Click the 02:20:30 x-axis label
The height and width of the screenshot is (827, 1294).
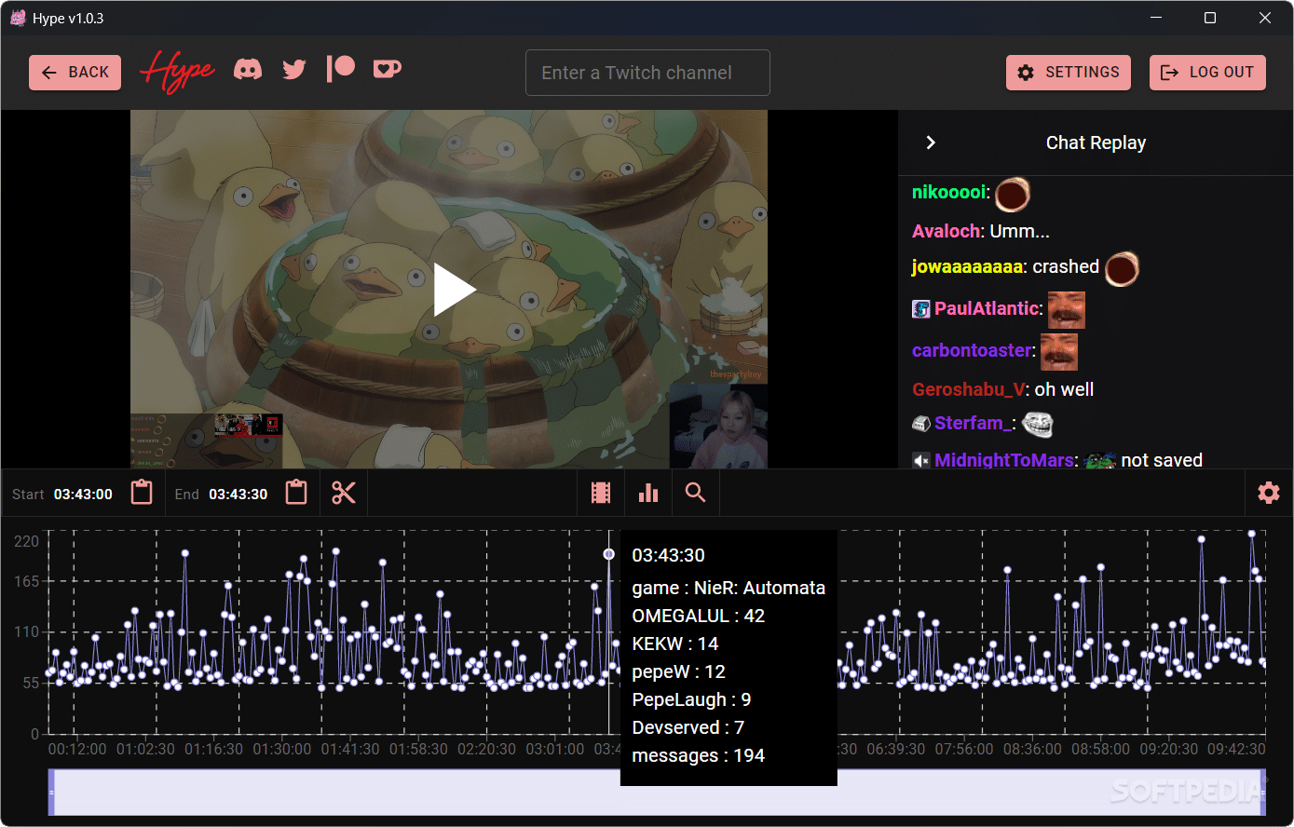click(487, 749)
